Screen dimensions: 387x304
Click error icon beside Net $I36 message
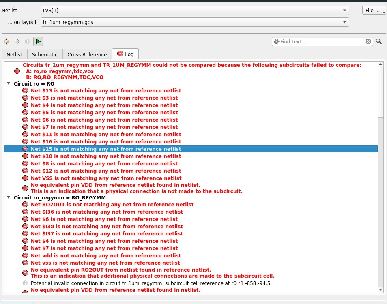(25, 212)
